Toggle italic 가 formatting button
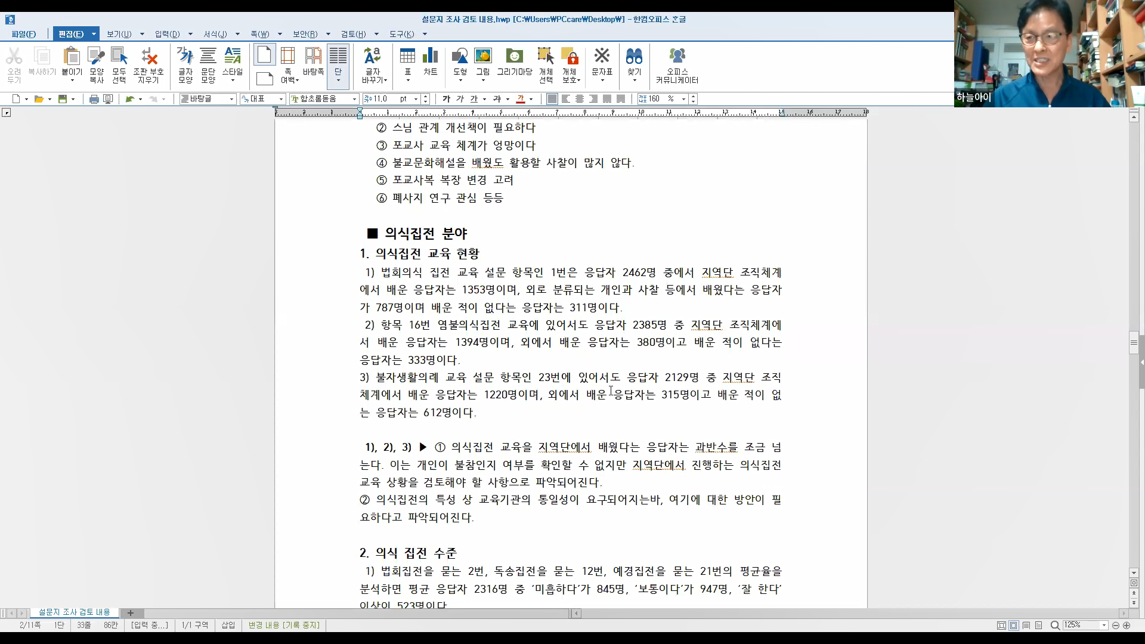This screenshot has width=1145, height=644. point(460,99)
